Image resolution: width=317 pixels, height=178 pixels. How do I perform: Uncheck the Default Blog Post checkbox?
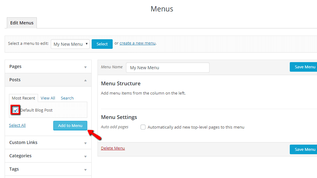click(x=15, y=110)
